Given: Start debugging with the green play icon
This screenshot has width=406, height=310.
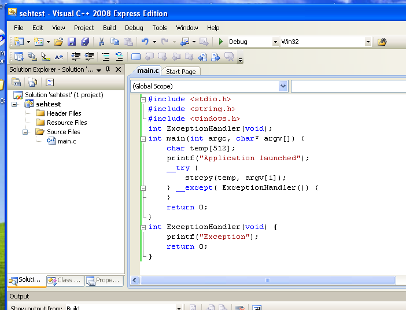Looking at the screenshot, I should click(x=221, y=42).
